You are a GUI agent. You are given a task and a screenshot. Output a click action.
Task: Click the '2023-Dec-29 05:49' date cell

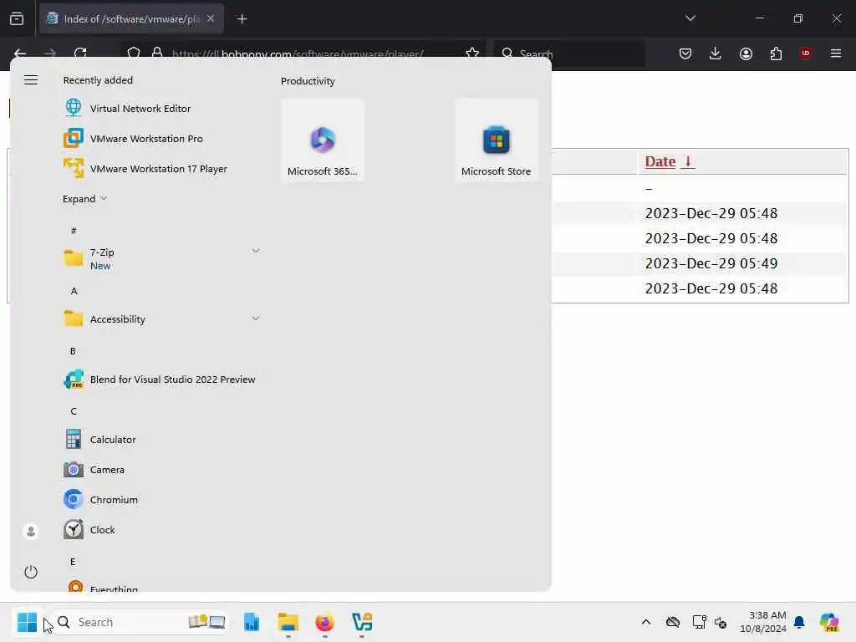711,263
